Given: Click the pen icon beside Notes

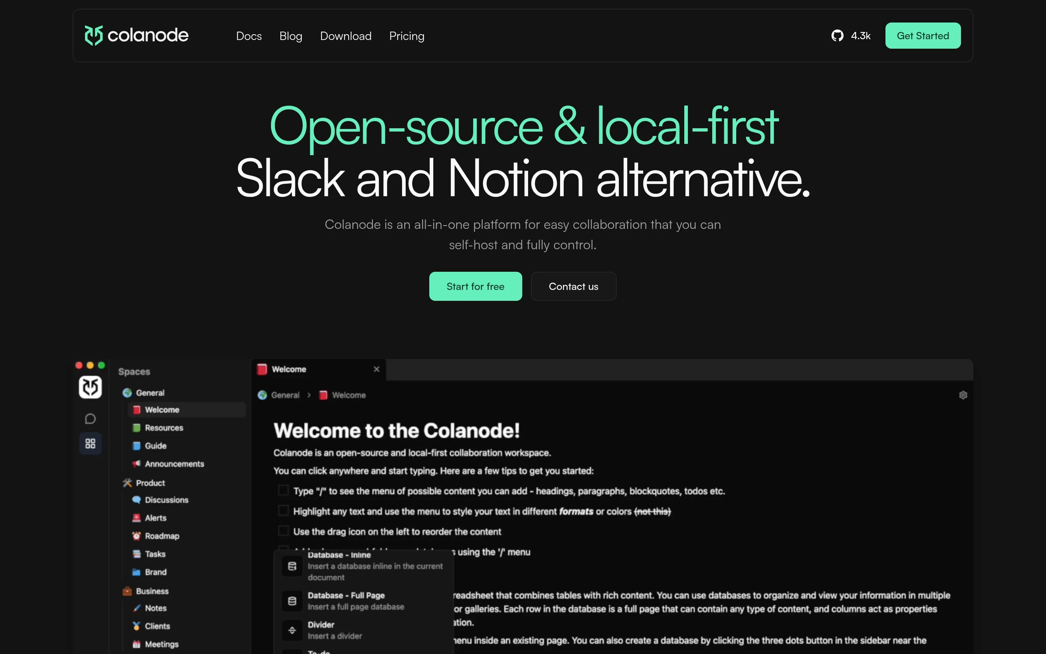Looking at the screenshot, I should [x=137, y=608].
